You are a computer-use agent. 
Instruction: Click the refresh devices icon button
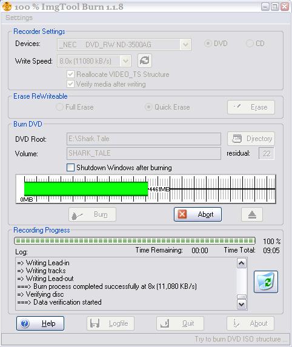click(145, 61)
